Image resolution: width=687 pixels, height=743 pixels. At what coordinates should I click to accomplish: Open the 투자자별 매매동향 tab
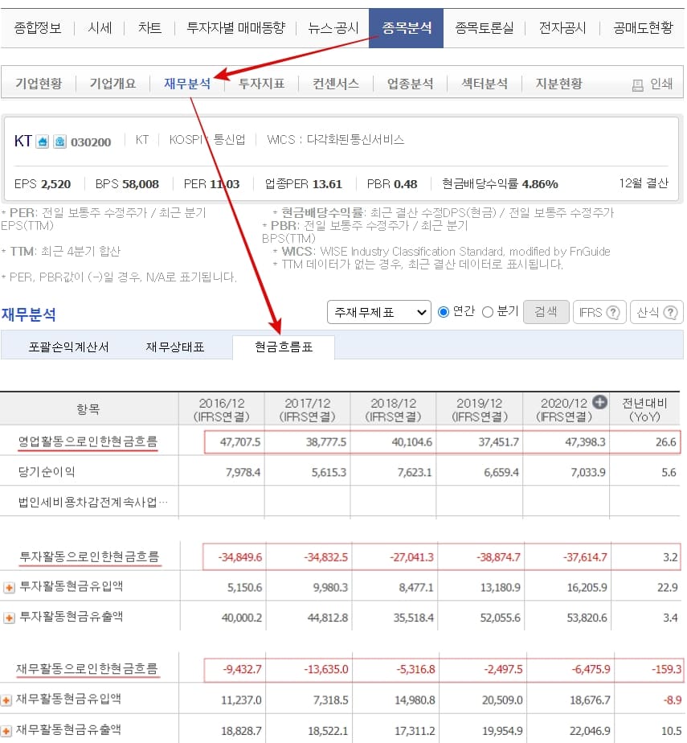pyautogui.click(x=235, y=28)
